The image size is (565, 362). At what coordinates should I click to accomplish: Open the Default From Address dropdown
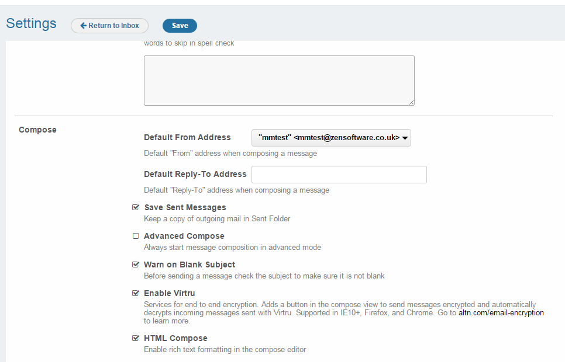(331, 137)
